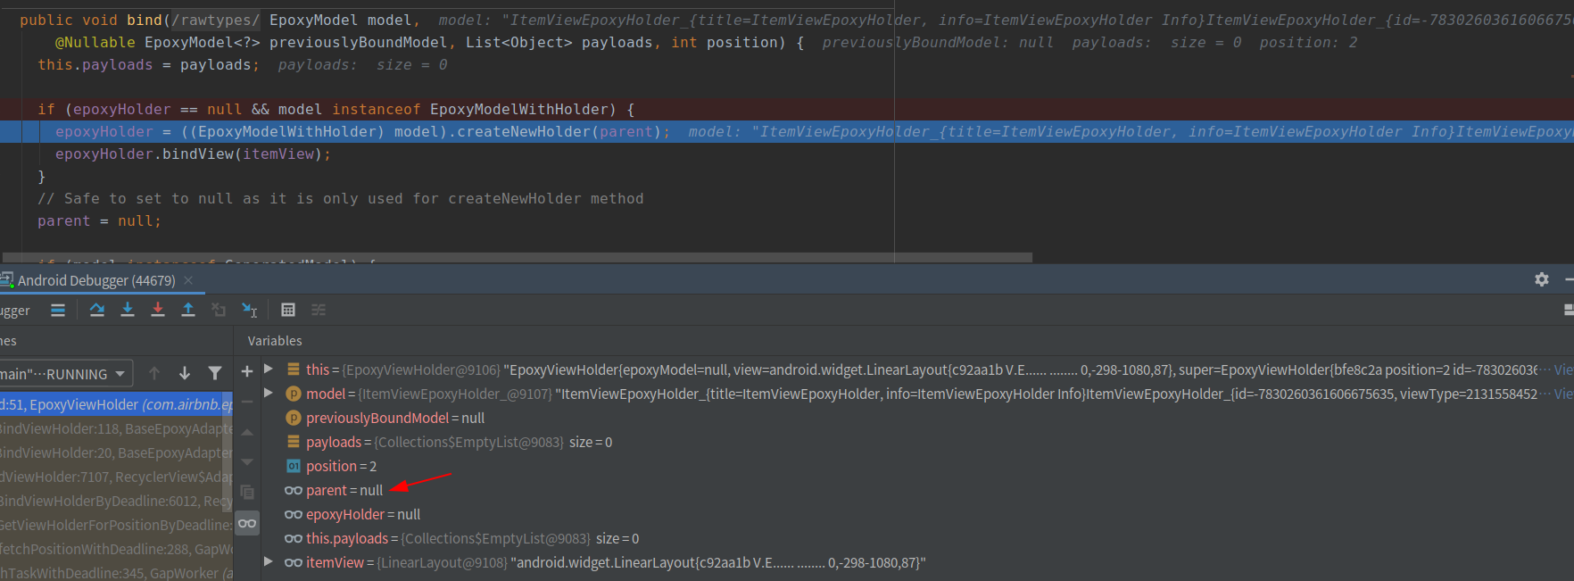Click the public void bind method signature
Screen dimensions: 1574x581
220,20
